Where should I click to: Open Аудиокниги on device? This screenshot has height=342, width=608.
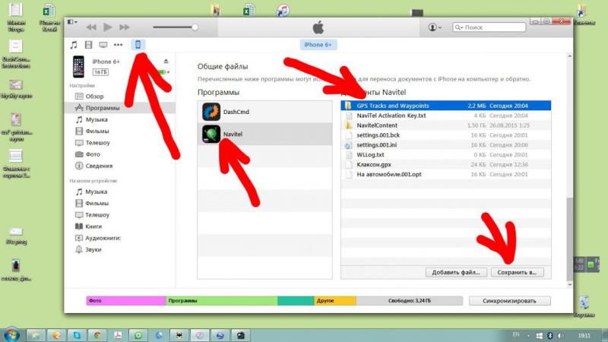[x=103, y=238]
